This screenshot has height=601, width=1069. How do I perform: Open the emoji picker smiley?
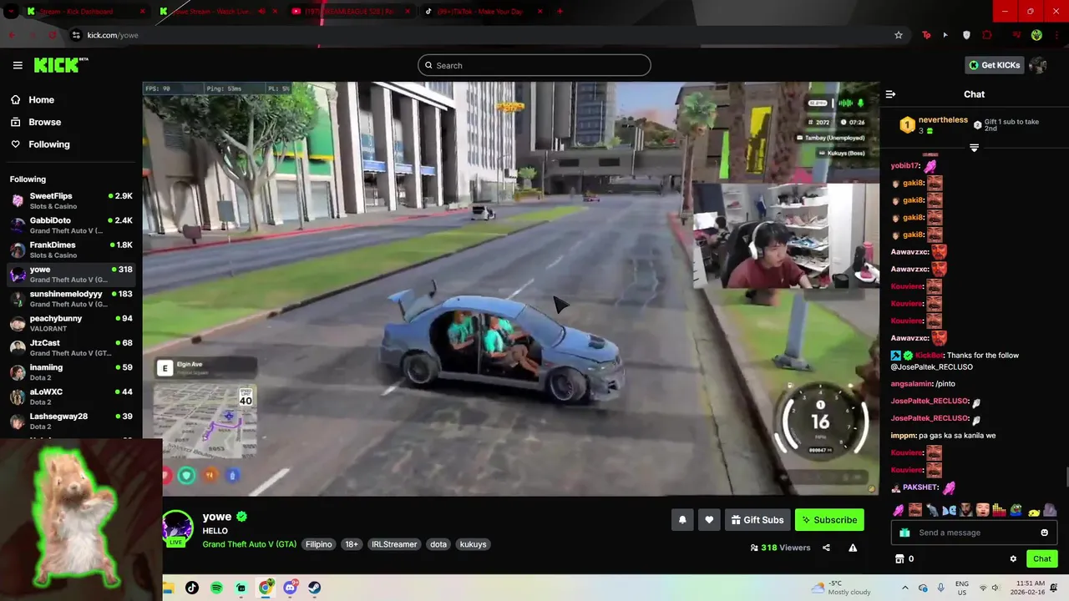tap(1044, 533)
